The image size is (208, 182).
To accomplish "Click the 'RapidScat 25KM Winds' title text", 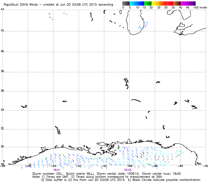I will 21,5.
